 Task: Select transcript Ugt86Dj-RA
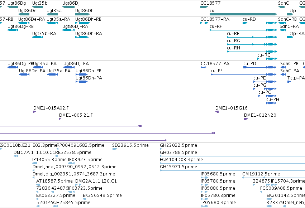[68, 30]
